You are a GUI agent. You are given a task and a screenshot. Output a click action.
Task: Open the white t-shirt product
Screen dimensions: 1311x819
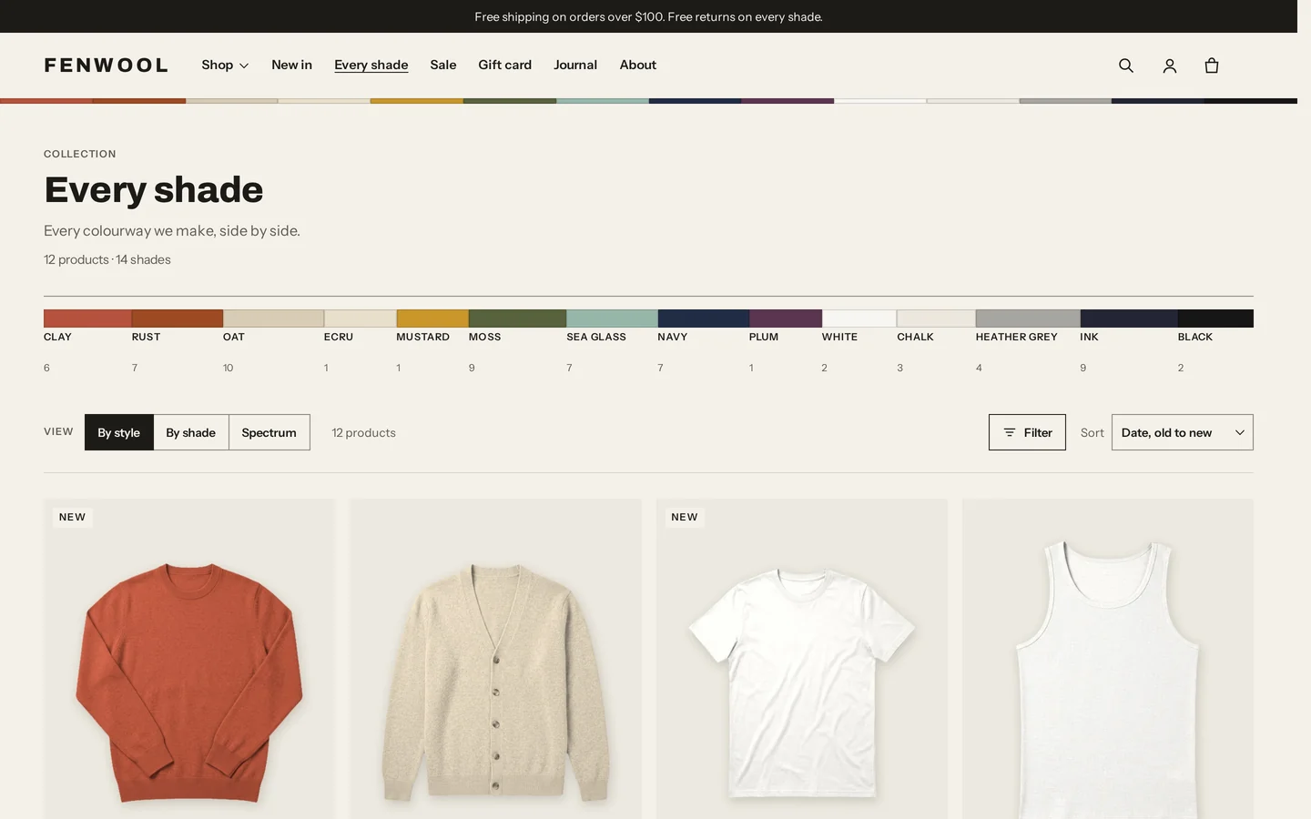pos(802,659)
